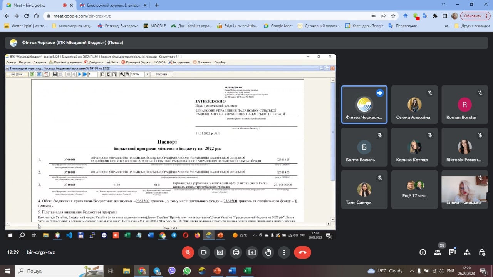
Task: Open Windows Start in host taskbar
Action: click(7, 271)
